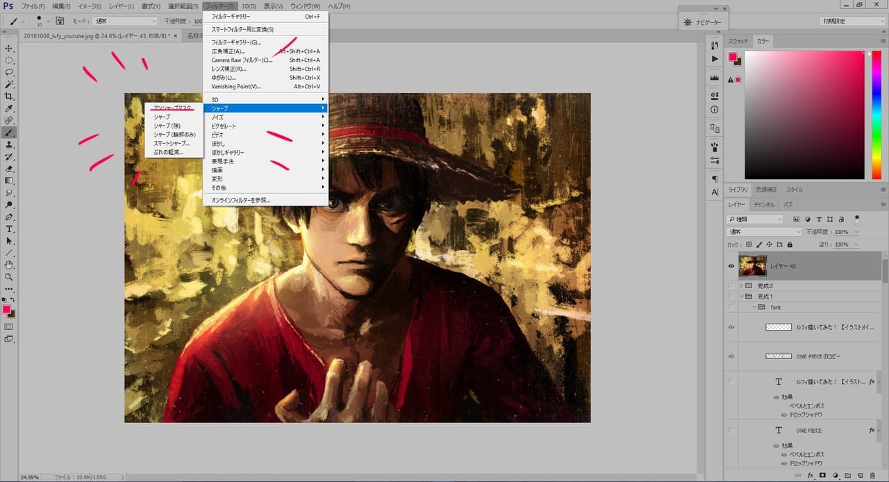Expand the 完成2 layer group
This screenshot has height=482, width=889.
pyautogui.click(x=741, y=285)
